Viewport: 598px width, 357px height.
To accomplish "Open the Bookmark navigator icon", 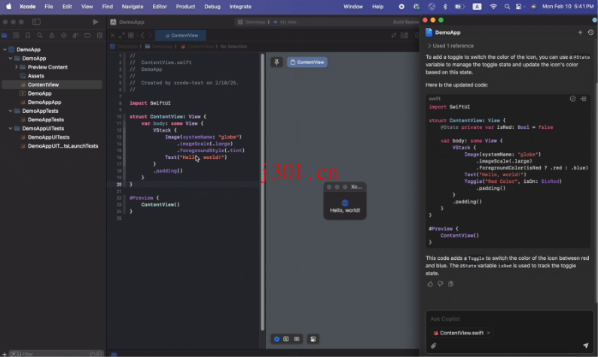I will click(x=28, y=35).
